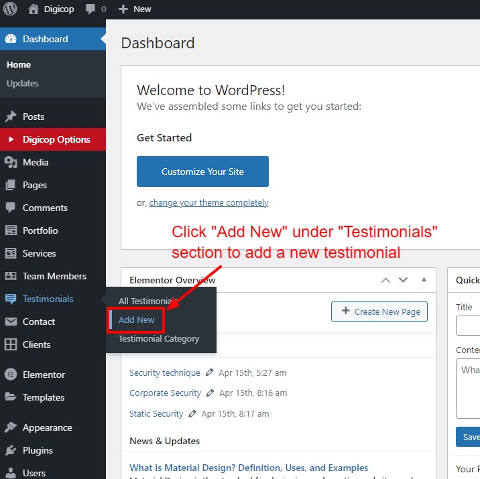This screenshot has width=480, height=479.
Task: Open the Digicop site home icon
Action: coord(34,9)
